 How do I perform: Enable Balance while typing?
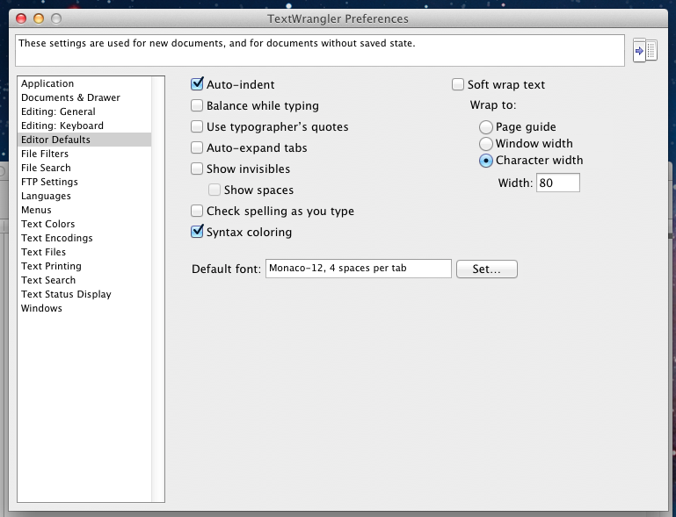click(x=197, y=105)
